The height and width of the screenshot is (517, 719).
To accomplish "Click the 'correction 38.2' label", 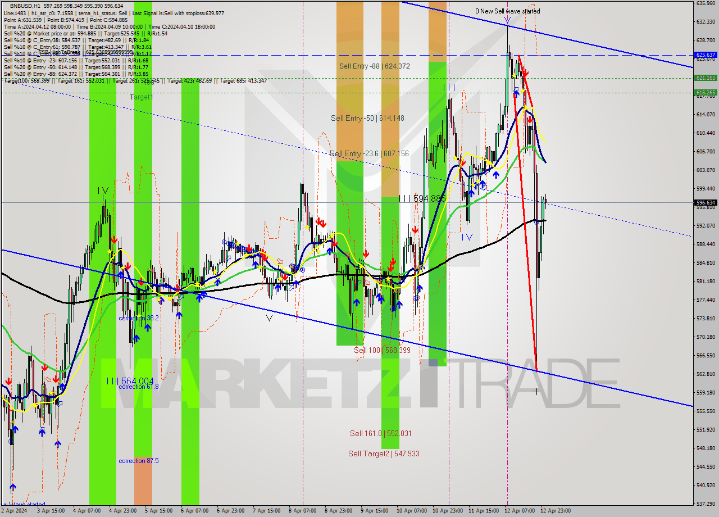I will [x=139, y=318].
